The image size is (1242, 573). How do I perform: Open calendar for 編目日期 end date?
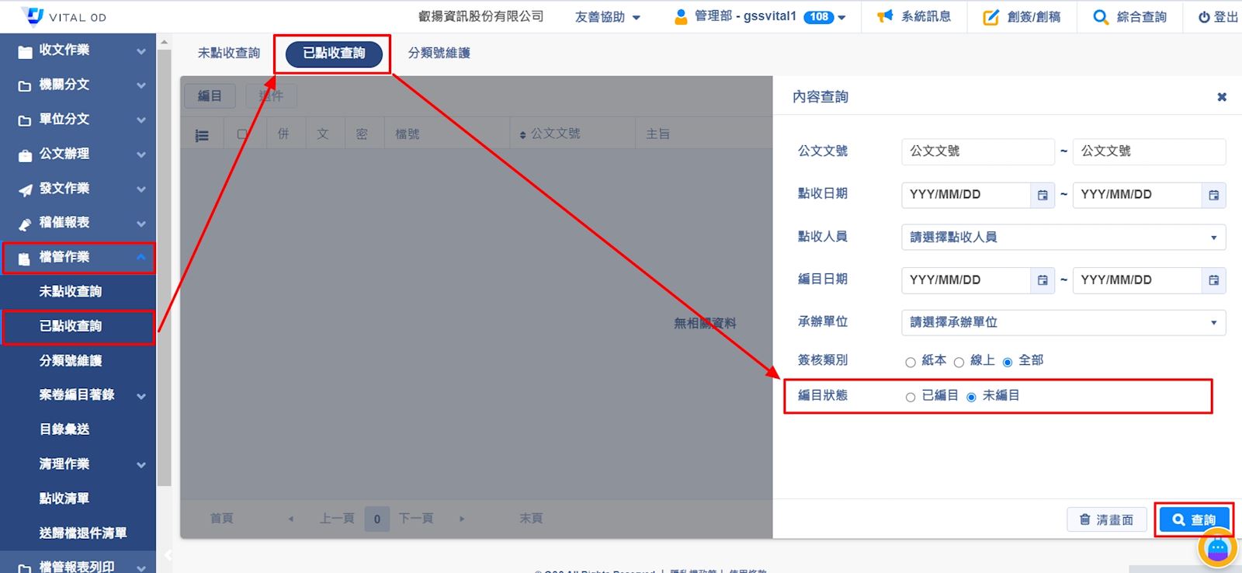coord(1214,280)
